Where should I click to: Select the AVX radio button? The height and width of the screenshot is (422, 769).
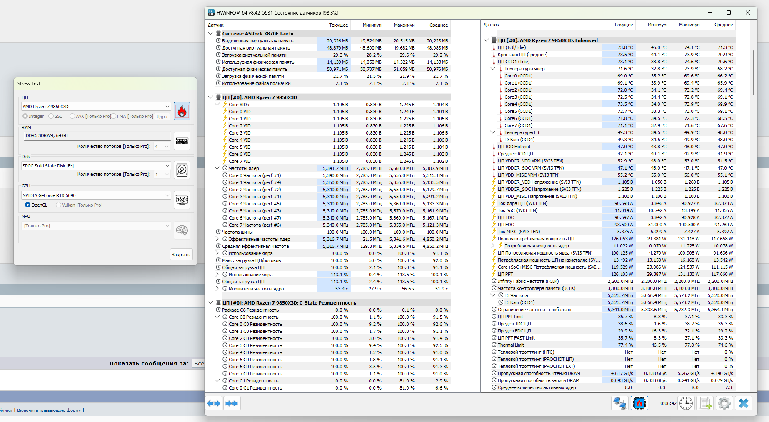click(72, 116)
